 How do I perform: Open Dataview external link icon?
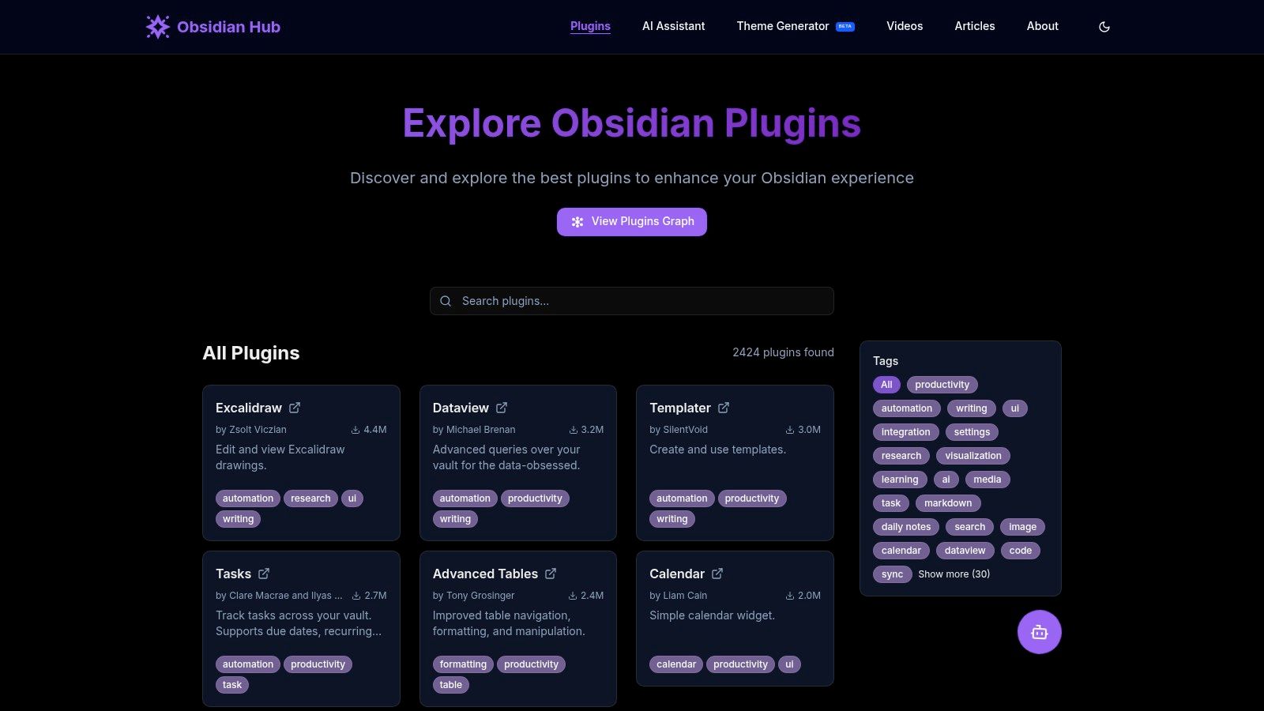(x=502, y=408)
